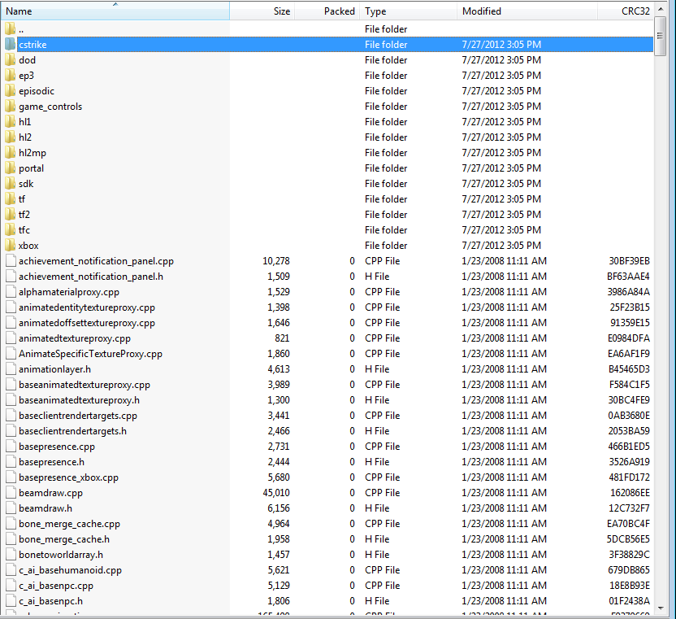The image size is (676, 619).
Task: Click the scrollbar up arrow
Action: click(x=660, y=9)
